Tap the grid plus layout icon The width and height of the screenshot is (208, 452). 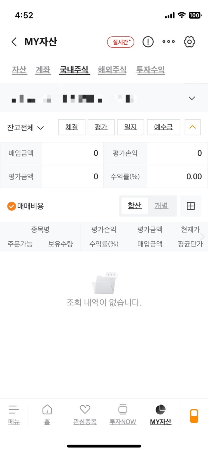tap(191, 206)
